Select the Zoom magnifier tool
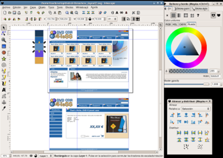Image resolution: width=223 pixels, height=158 pixels. (x=4, y=40)
